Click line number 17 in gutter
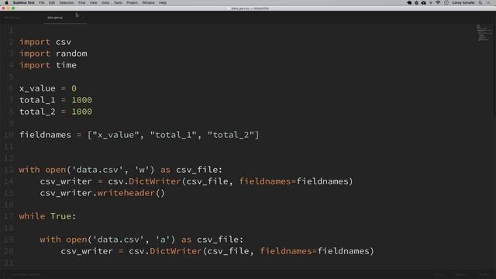The width and height of the screenshot is (496, 279). point(9,216)
